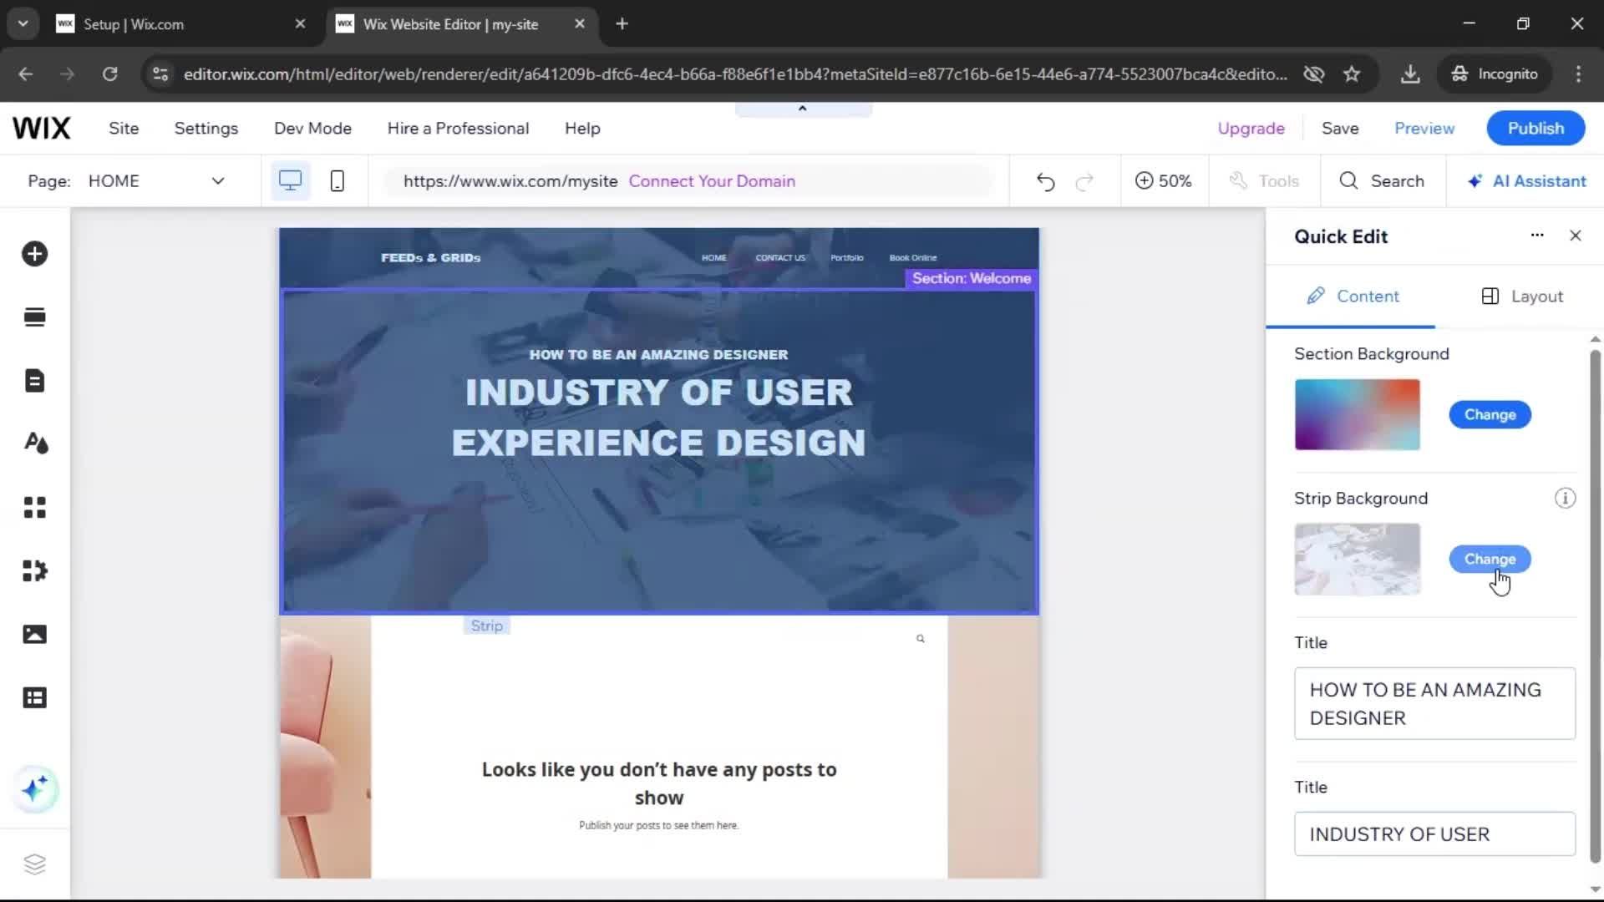The height and width of the screenshot is (902, 1604).
Task: Preview the site
Action: tap(1424, 129)
